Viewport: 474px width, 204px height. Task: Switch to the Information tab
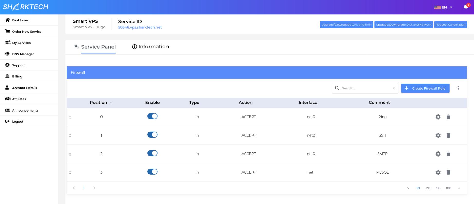click(151, 47)
